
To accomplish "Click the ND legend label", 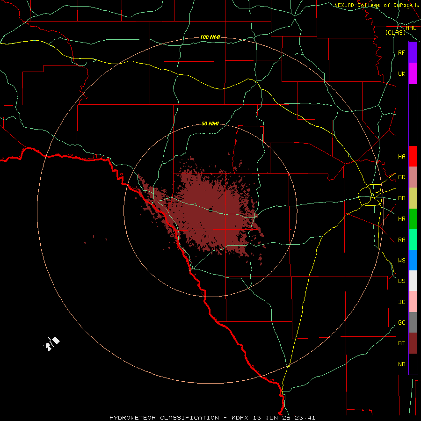I will point(401,364).
